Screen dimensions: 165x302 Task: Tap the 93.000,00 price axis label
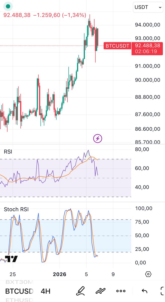tap(148, 38)
